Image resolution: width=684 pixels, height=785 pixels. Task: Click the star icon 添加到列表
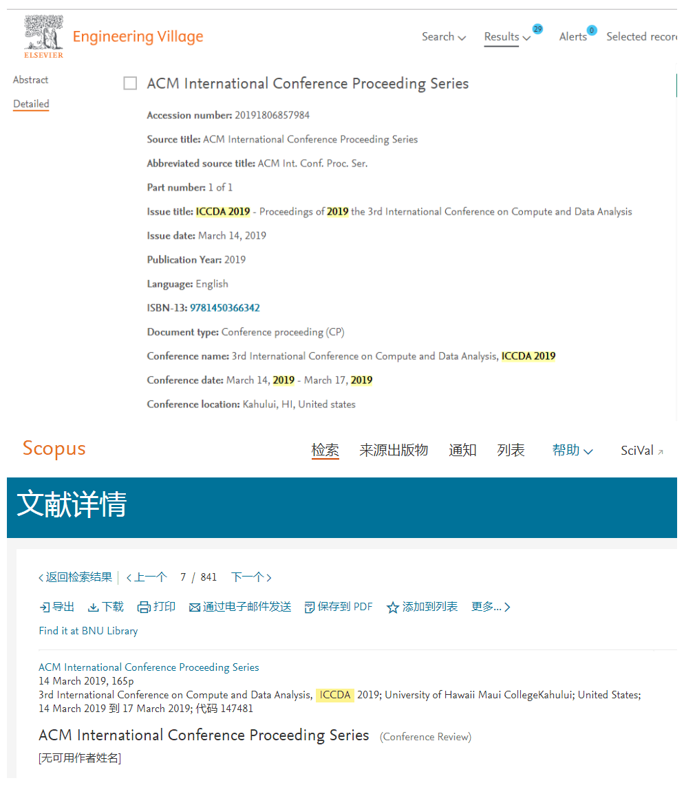tap(392, 607)
